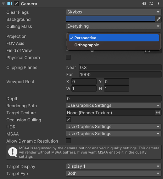Open the Target Eye Both dropdown
Viewport: 163px width, 179px height.
pos(114,173)
